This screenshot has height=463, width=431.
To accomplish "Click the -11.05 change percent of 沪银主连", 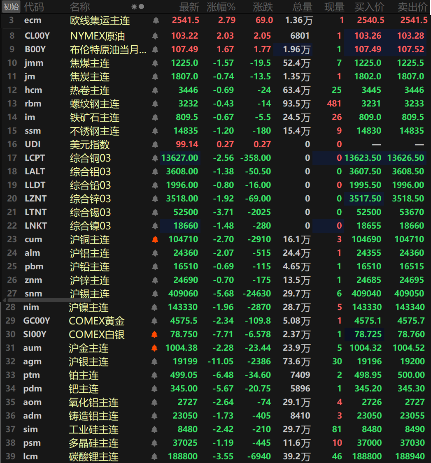I will 221,362.
